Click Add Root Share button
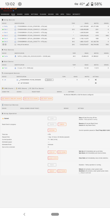 46,99
